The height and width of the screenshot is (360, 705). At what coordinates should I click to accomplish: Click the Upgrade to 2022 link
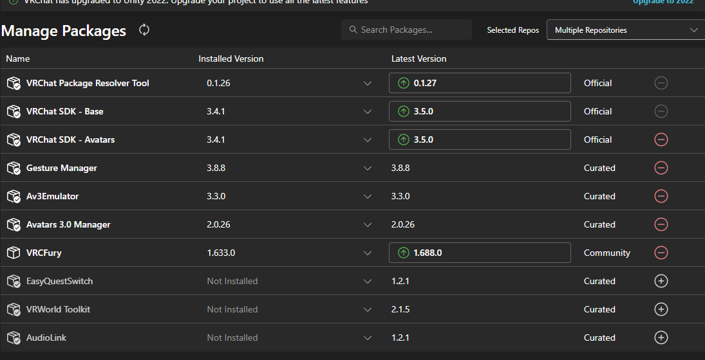663,2
